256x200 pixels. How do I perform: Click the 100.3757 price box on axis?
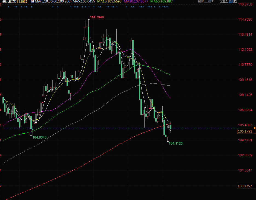pos(245,187)
